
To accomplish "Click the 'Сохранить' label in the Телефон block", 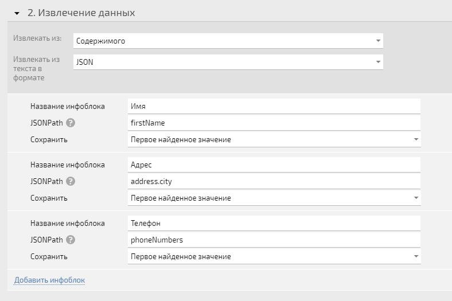I will (49, 257).
